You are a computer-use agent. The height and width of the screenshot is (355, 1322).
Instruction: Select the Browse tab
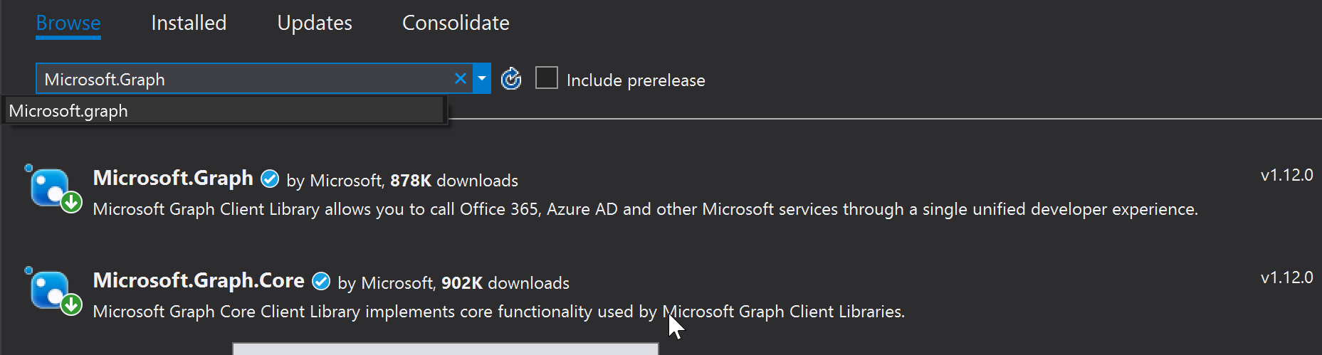[x=68, y=23]
